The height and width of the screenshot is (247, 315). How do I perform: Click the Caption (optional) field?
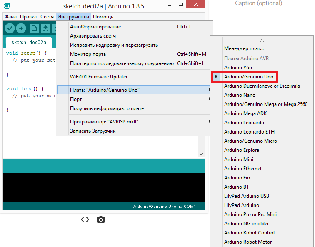coord(259,3)
